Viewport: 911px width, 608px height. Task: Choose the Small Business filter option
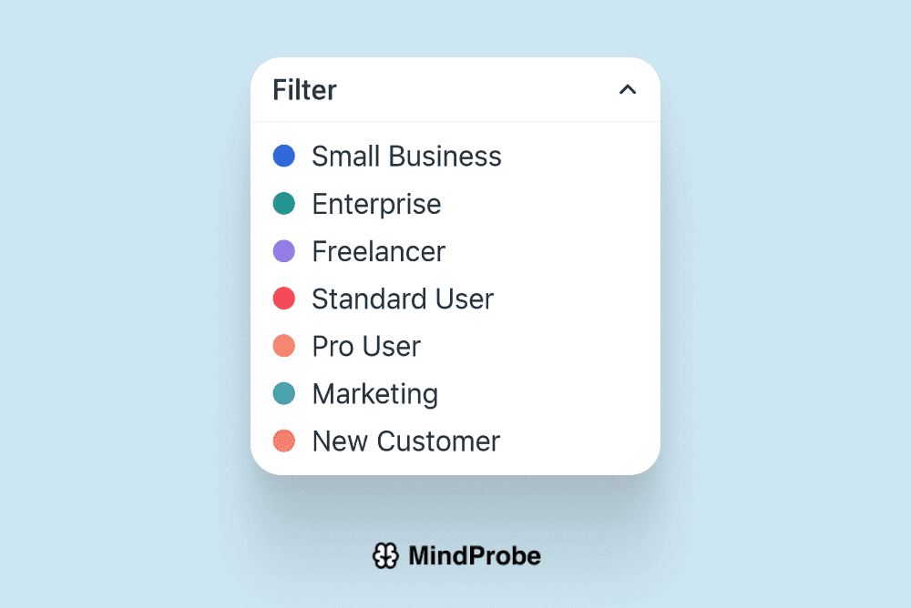click(x=406, y=157)
